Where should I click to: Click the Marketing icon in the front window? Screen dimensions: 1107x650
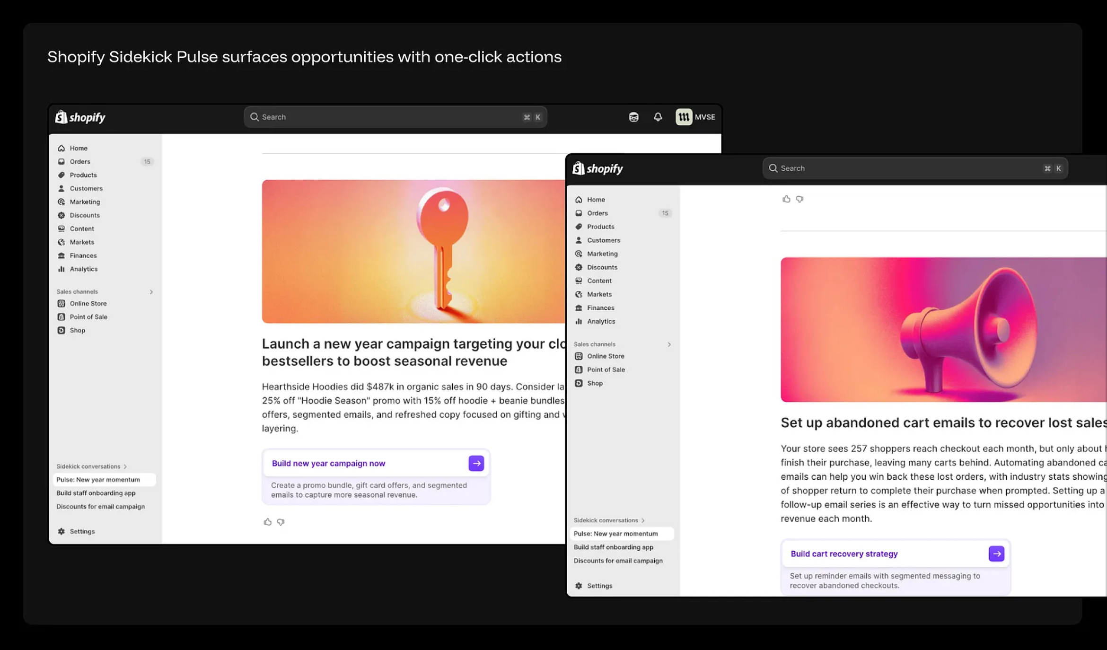tap(579, 254)
